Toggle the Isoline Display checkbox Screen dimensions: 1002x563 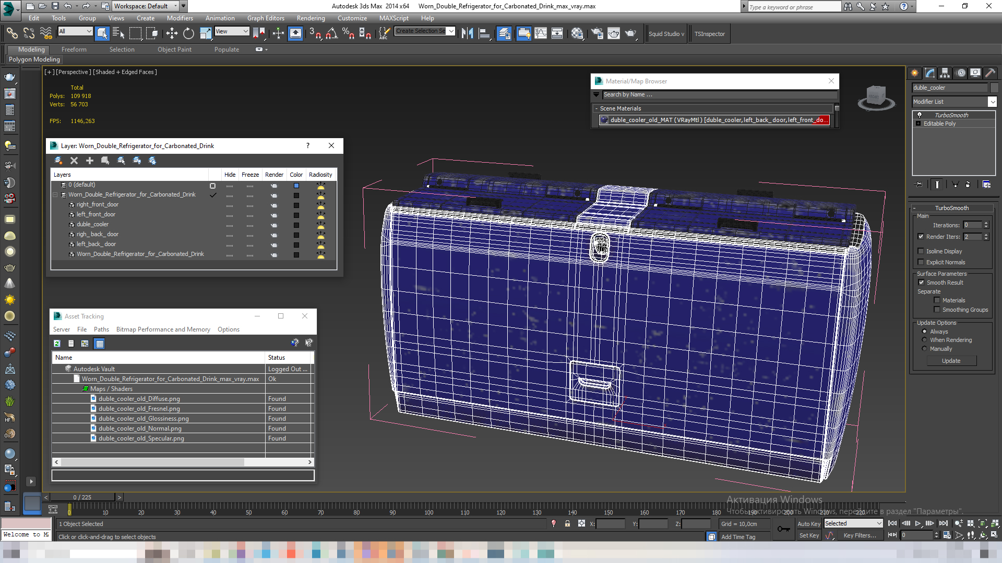pyautogui.click(x=921, y=251)
